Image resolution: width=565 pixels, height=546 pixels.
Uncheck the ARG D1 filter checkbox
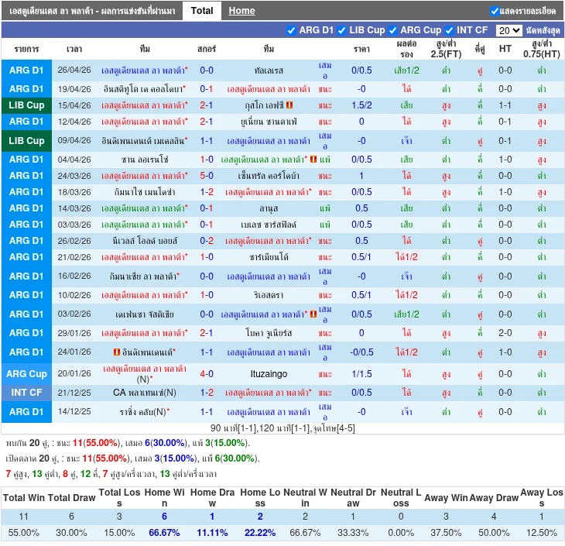[x=291, y=30]
